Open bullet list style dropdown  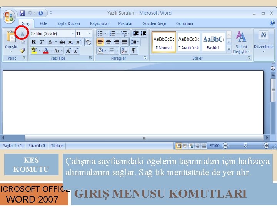click(x=106, y=34)
